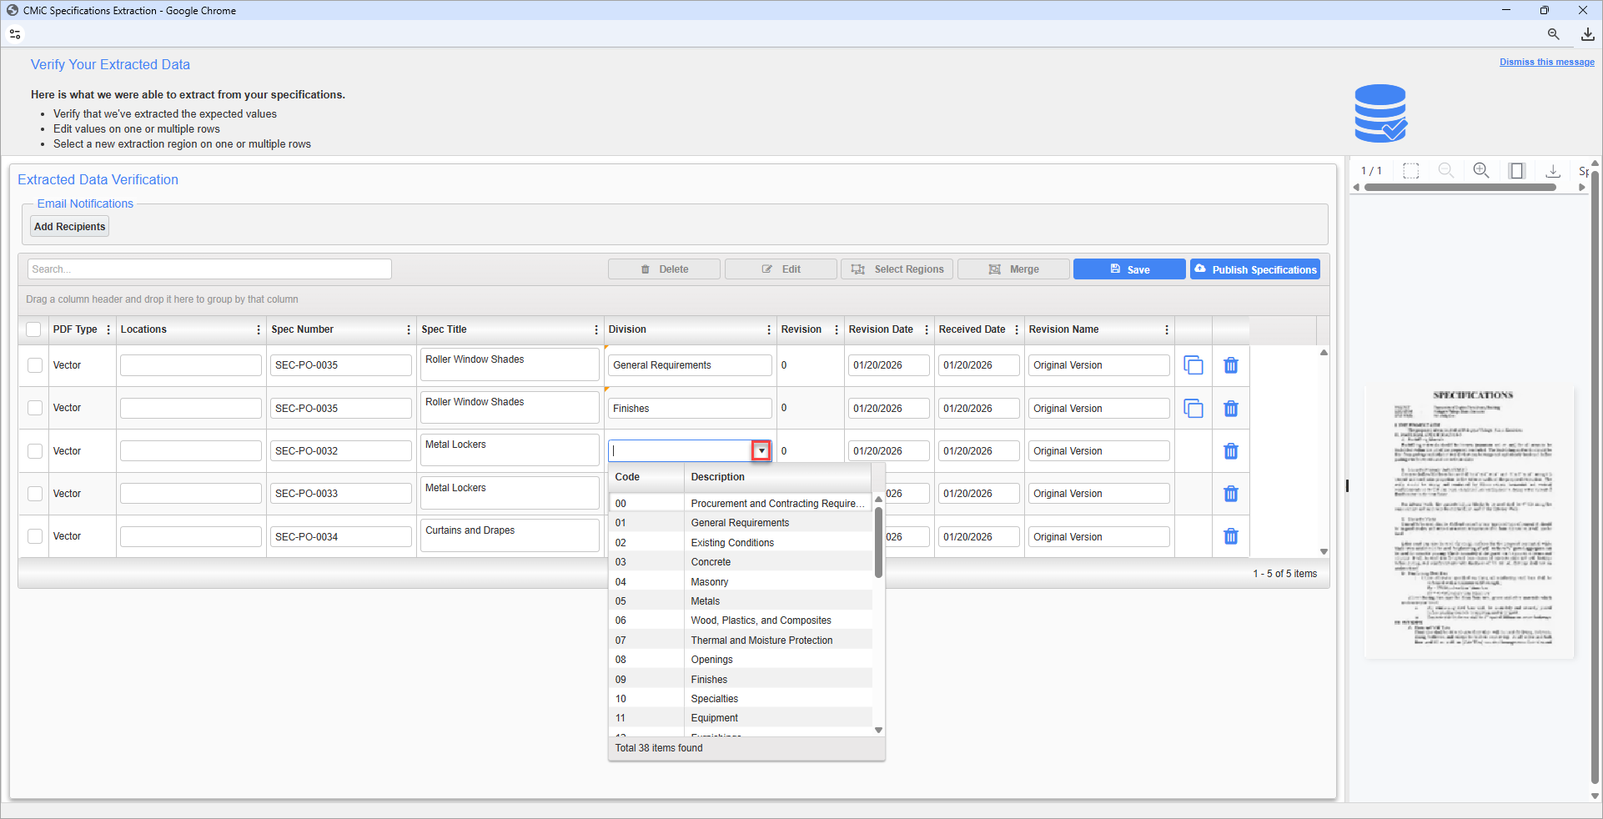Check the select-all checkbox in header row
Screen dimensions: 1603x819
33,329
